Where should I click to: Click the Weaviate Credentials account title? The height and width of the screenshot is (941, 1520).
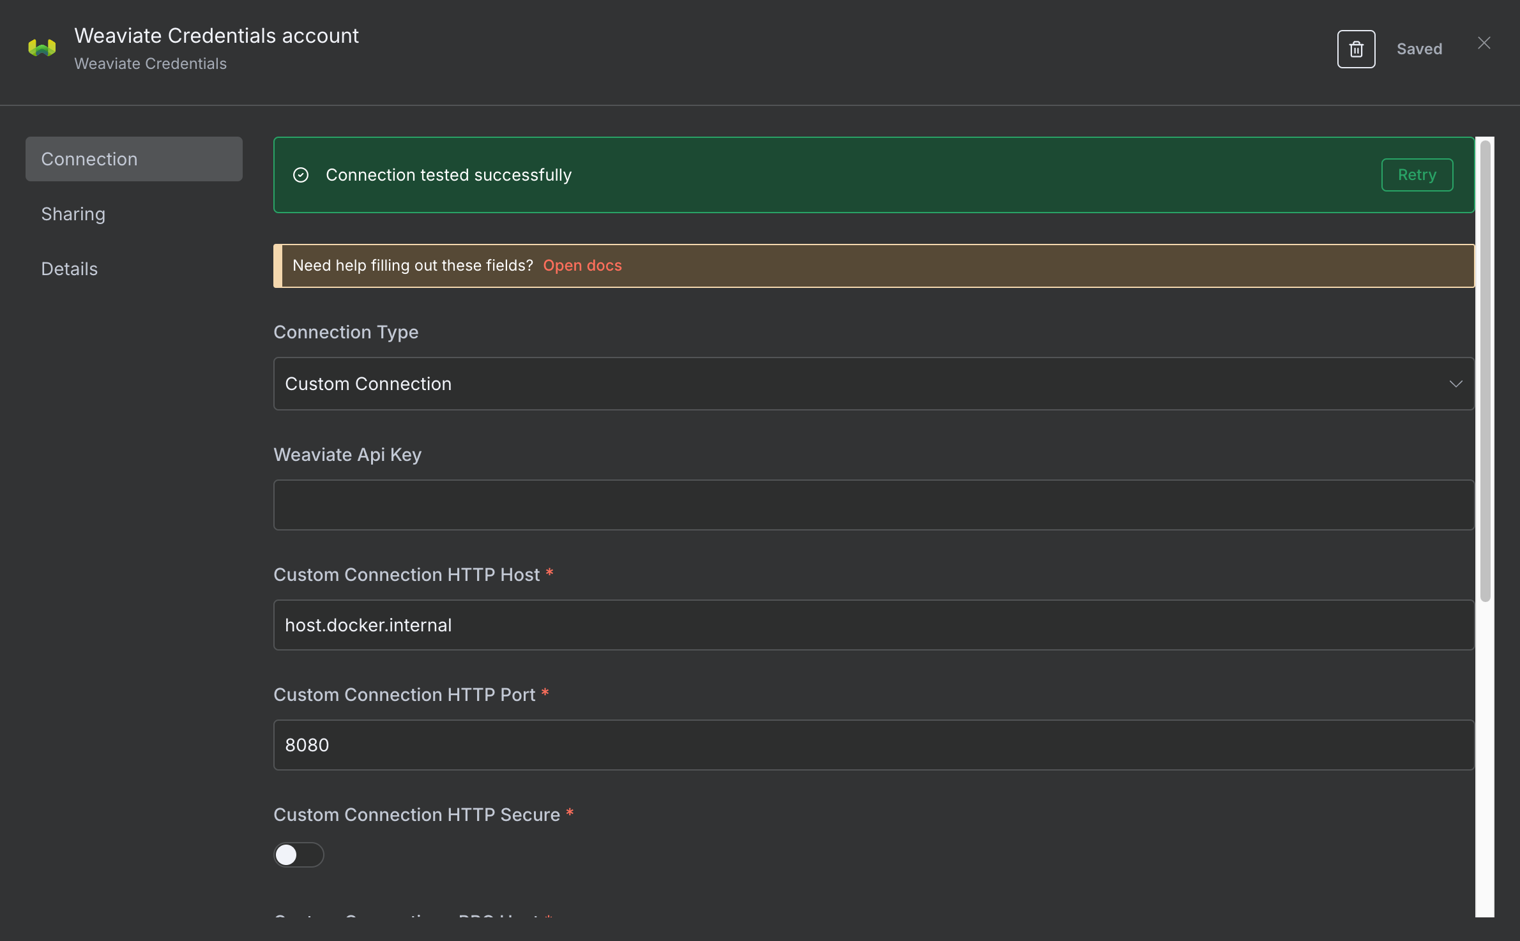pos(217,35)
